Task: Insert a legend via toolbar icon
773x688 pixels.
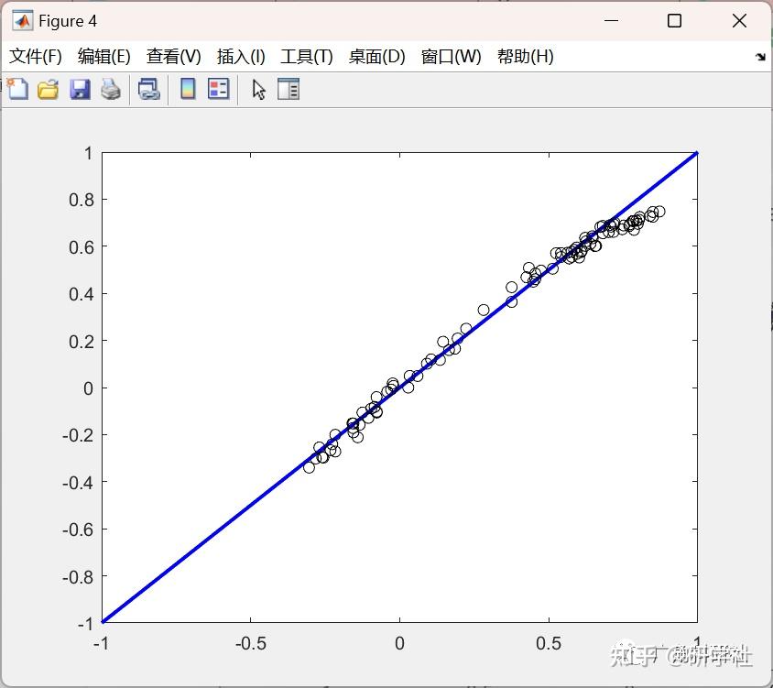Action: click(x=218, y=89)
